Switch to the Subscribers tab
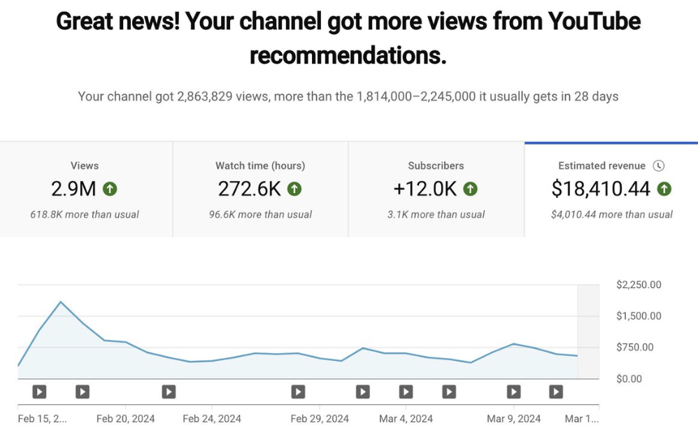The image size is (698, 435). [x=436, y=190]
